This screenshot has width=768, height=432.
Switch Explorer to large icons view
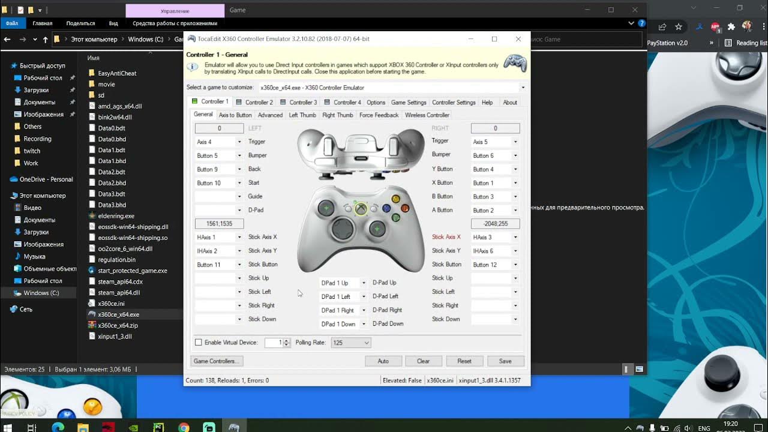tap(639, 370)
